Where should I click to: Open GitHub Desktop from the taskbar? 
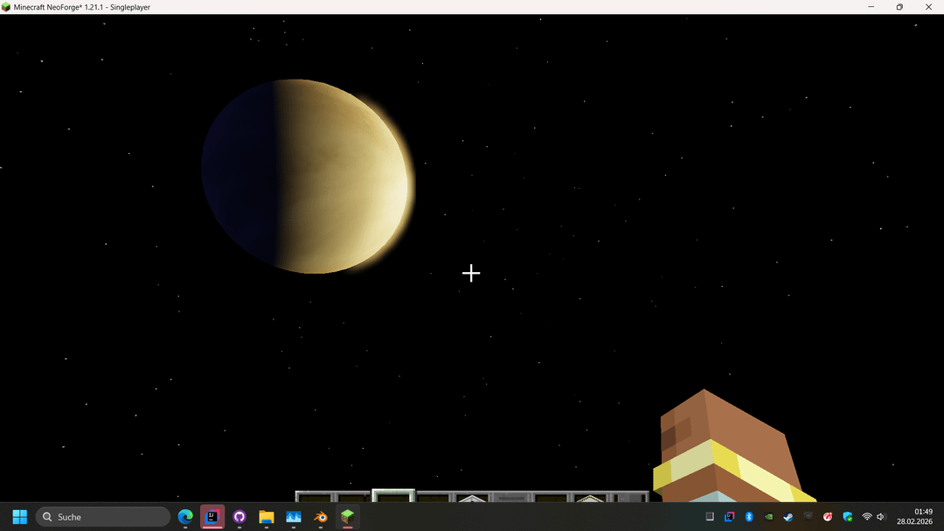(239, 517)
